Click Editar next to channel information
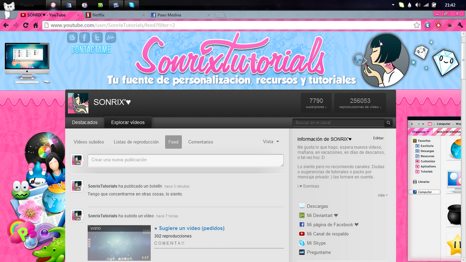Viewport: 466px width, 262px height. [378, 138]
